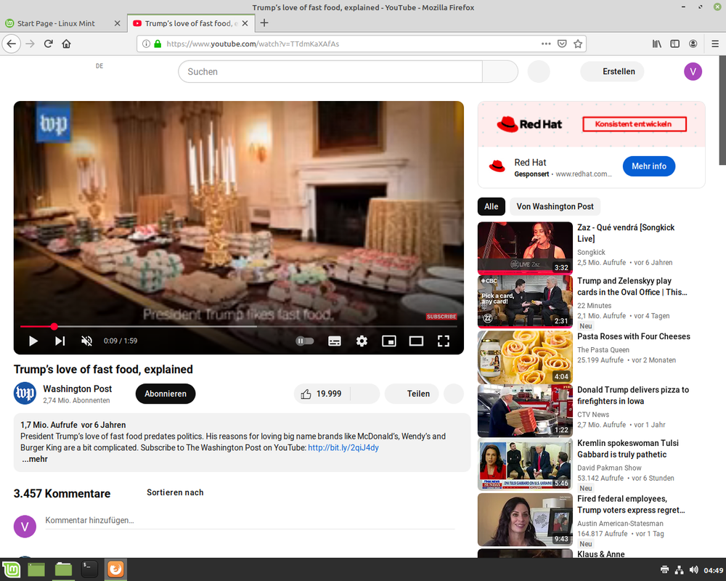Open a new browser tab
This screenshot has height=581, width=726.
[x=264, y=23]
